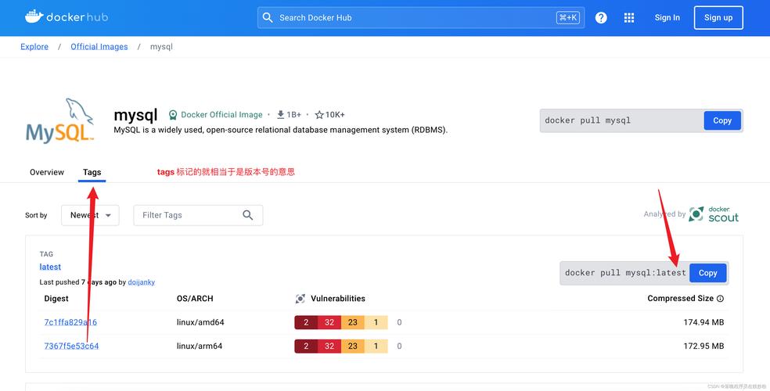This screenshot has height=391, width=770.
Task: Click the Explore breadcrumb link
Action: point(34,47)
